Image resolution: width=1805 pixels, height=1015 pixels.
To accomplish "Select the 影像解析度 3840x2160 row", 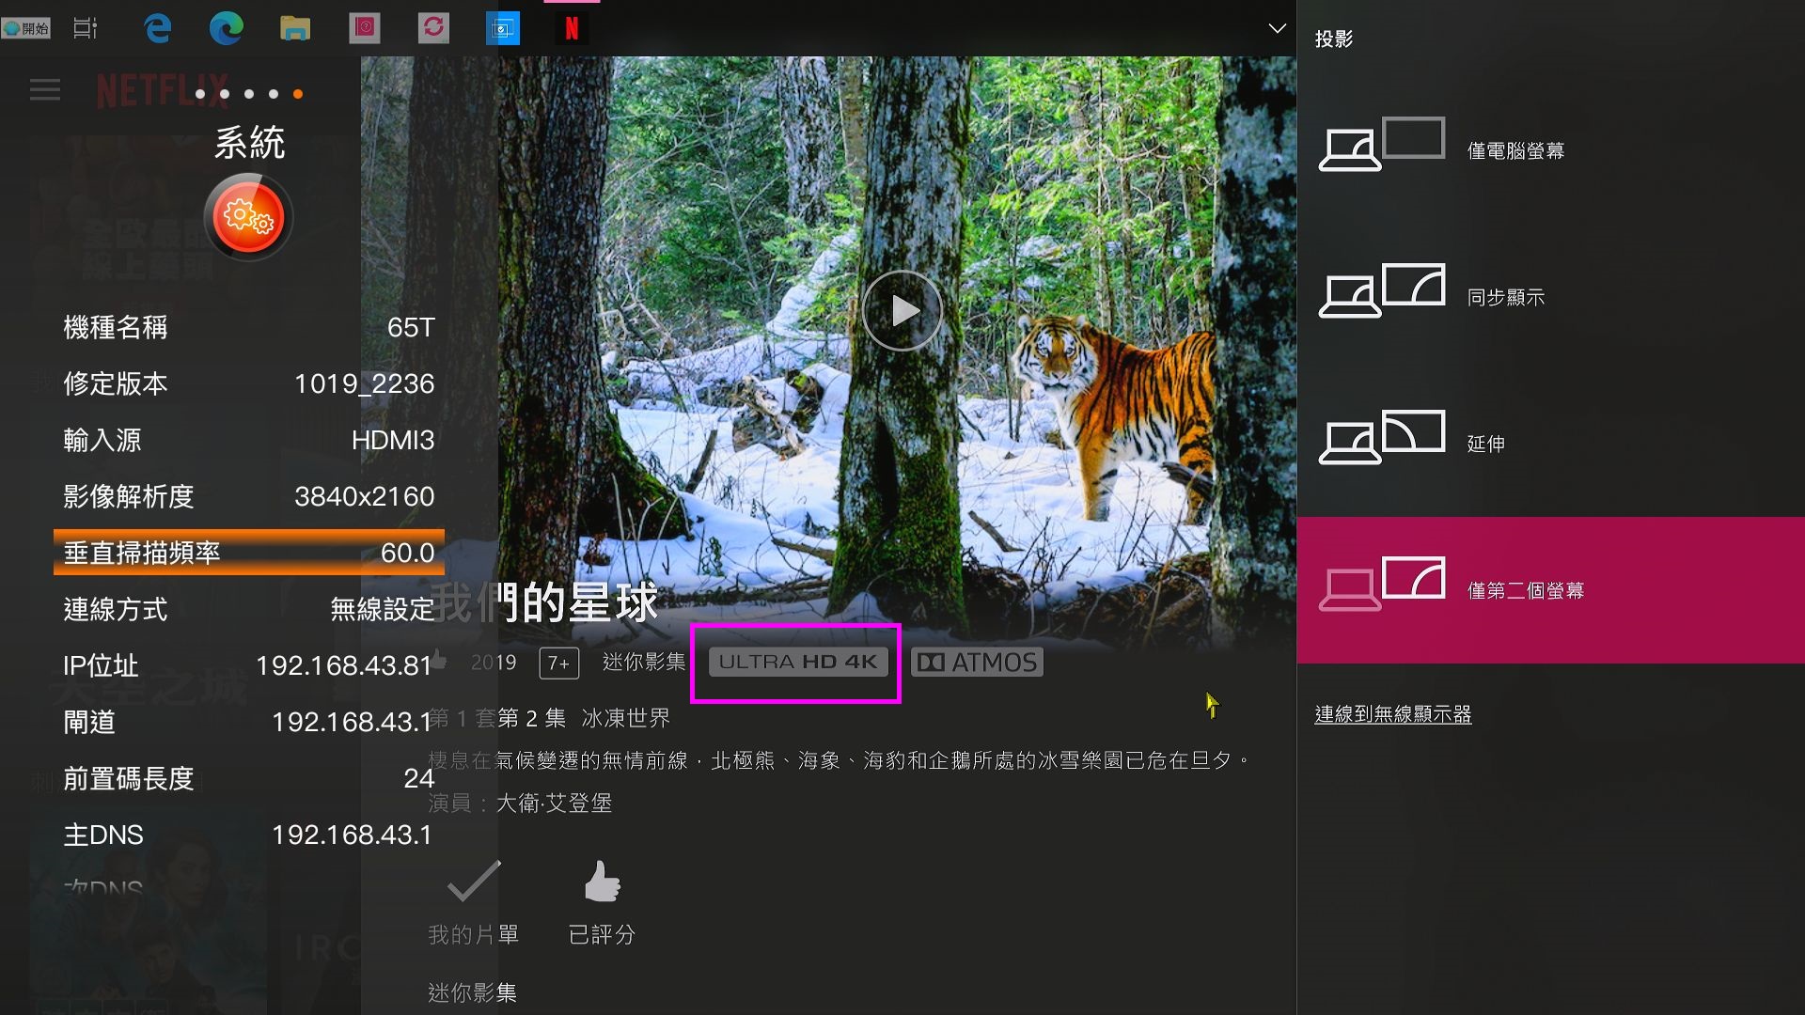I will tap(249, 496).
